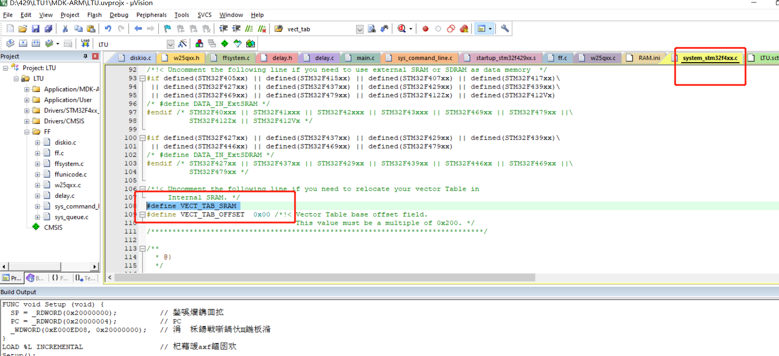This screenshot has width=779, height=356.
Task: Open the Functions panel tab
Action: (x=60, y=278)
